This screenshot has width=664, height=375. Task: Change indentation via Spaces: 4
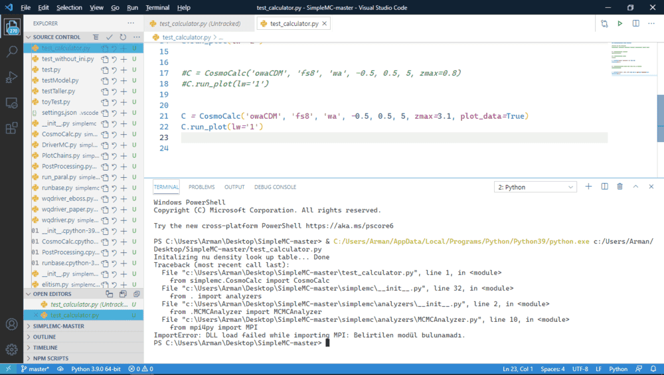click(552, 369)
